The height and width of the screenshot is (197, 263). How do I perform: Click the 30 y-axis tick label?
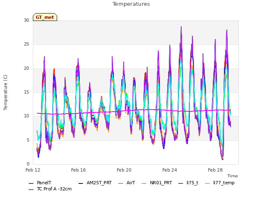coord(26,21)
